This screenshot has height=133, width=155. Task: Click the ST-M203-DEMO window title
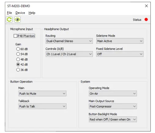(x=19, y=6)
